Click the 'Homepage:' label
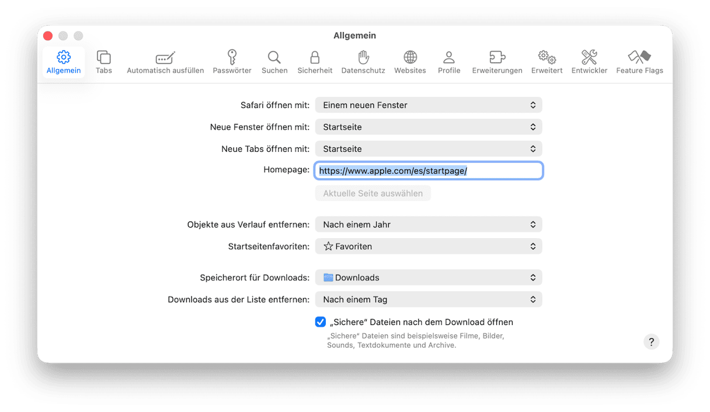Viewport: 710px width, 412px height. click(x=287, y=169)
